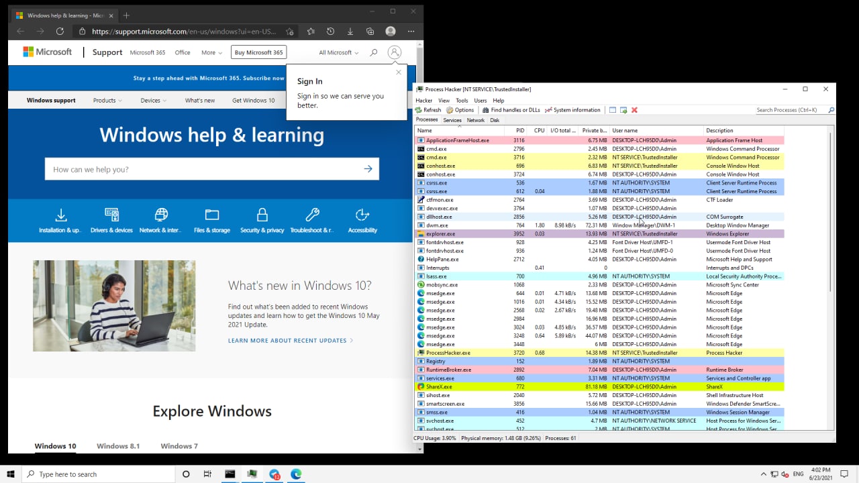Switch to the Disk tab
Image resolution: width=859 pixels, height=483 pixels.
(x=495, y=120)
